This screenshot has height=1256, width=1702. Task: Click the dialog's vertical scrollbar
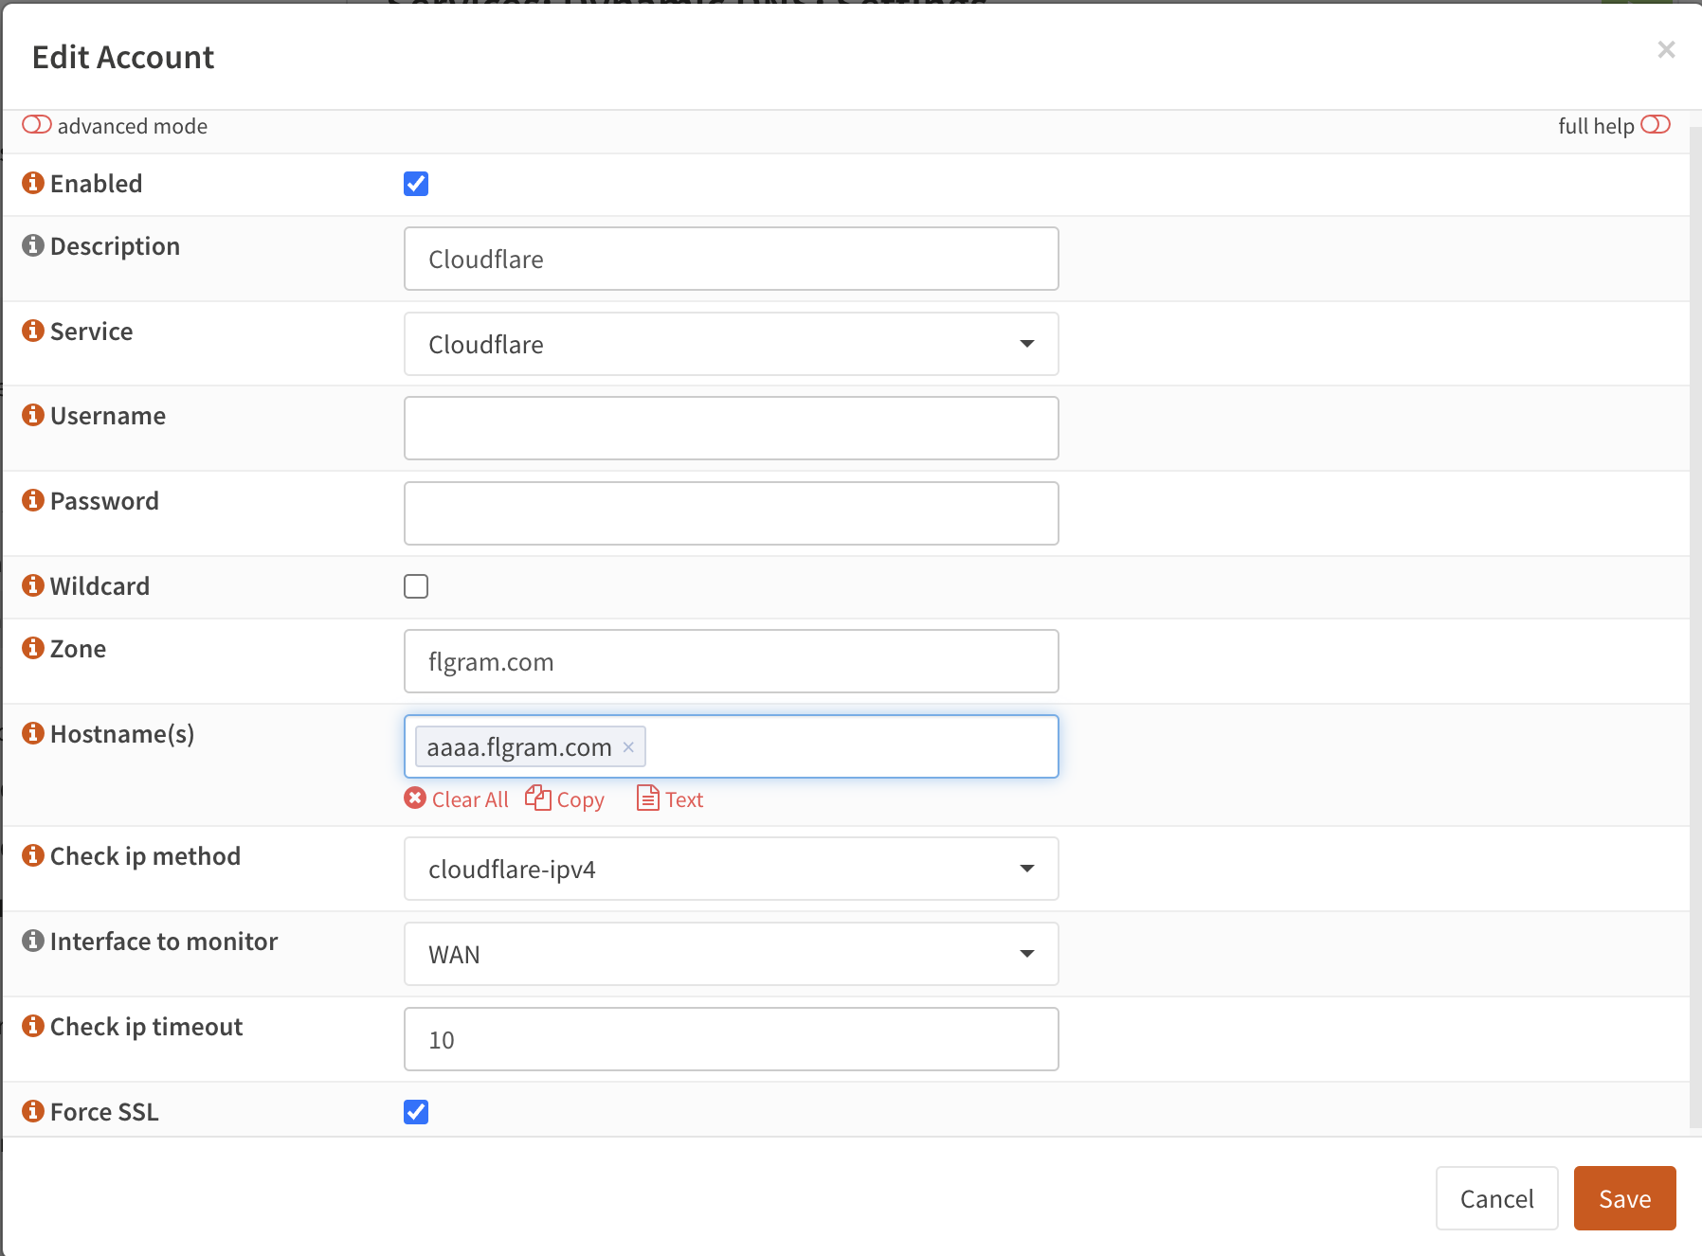click(x=1695, y=625)
